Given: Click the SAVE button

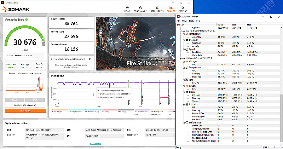Looking at the screenshot, I should pos(35,100).
